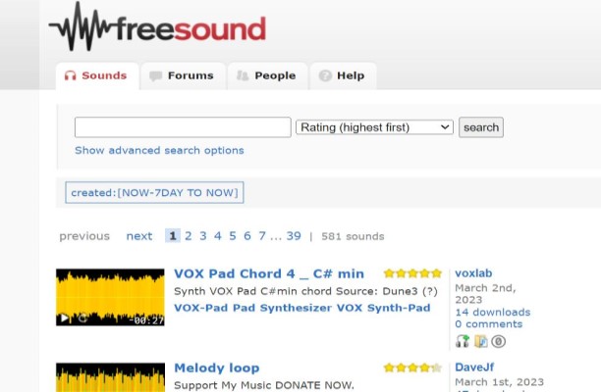
Task: Click into the search text field
Action: pos(183,127)
